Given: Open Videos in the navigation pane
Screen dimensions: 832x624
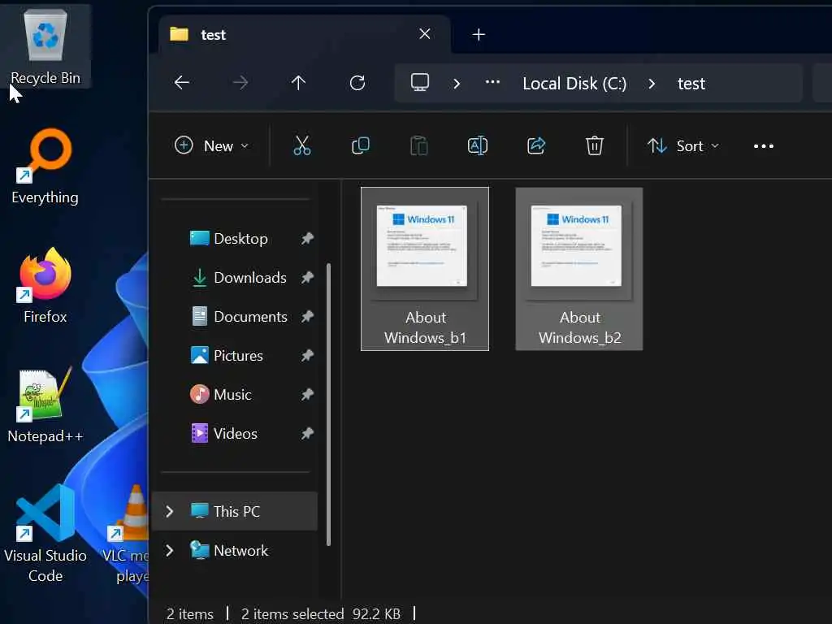Looking at the screenshot, I should coord(235,434).
